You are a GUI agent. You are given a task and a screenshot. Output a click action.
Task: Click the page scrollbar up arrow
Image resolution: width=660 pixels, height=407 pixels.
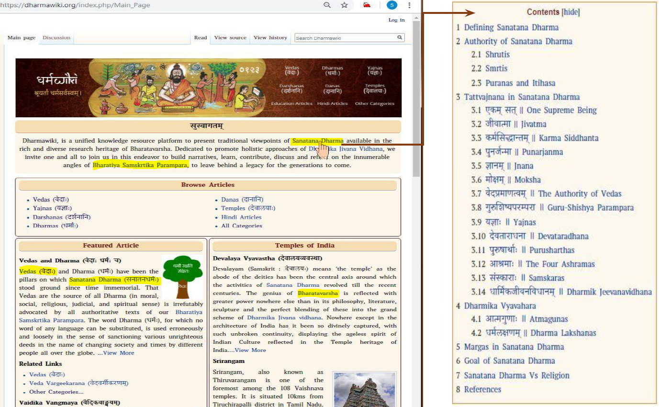coord(416,17)
